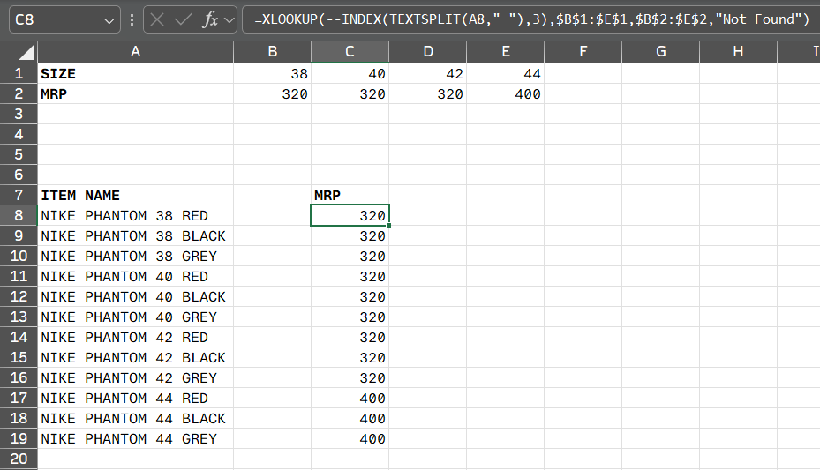The height and width of the screenshot is (470, 820).
Task: Select cell NIKE PHANTOM 40 BLACK
Action: [135, 296]
